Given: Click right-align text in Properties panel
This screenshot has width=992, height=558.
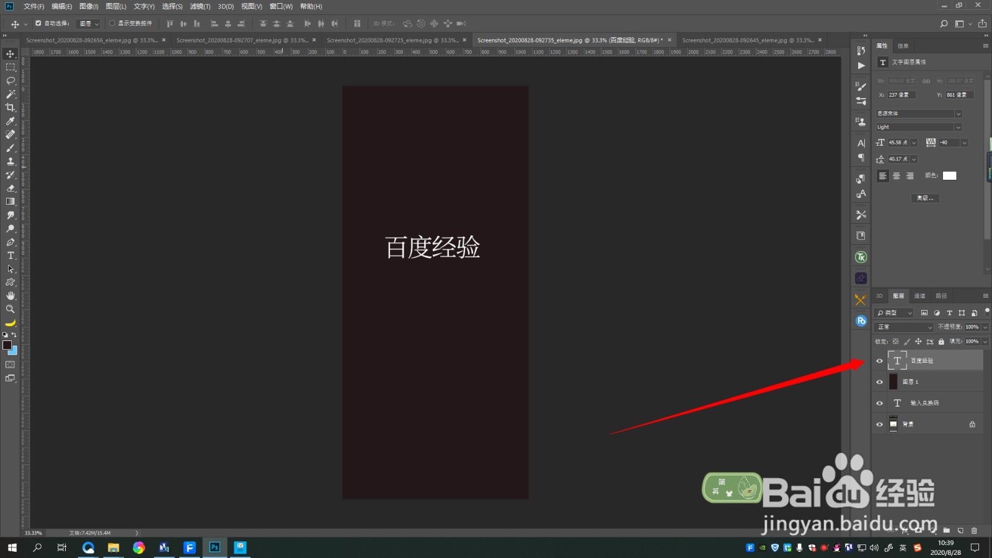Looking at the screenshot, I should pyautogui.click(x=910, y=176).
